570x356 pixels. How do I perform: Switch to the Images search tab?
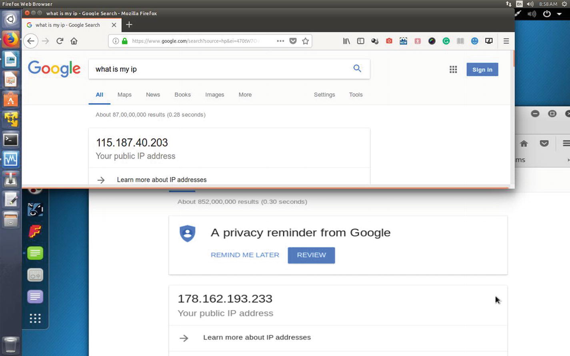[214, 95]
